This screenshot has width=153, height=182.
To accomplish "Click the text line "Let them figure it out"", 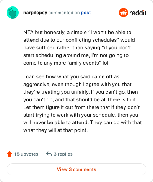I will (81, 107).
